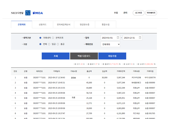This screenshot has height=119, width=170.
Task: Click the 2023-09-27 10:45:31 date cell
Action: [56, 83]
